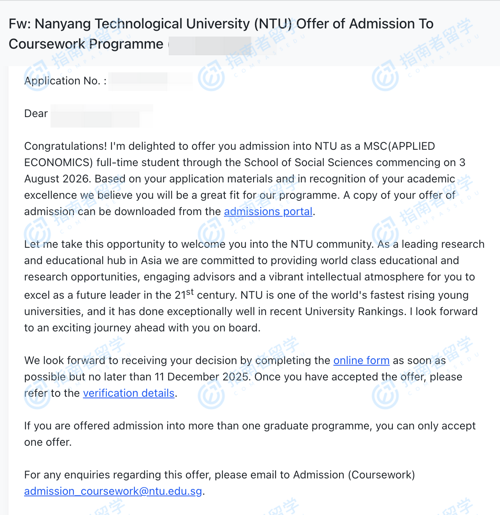Click the blurred text after Coursework Programme
Viewport: 500px width, 515px height.
(210, 46)
